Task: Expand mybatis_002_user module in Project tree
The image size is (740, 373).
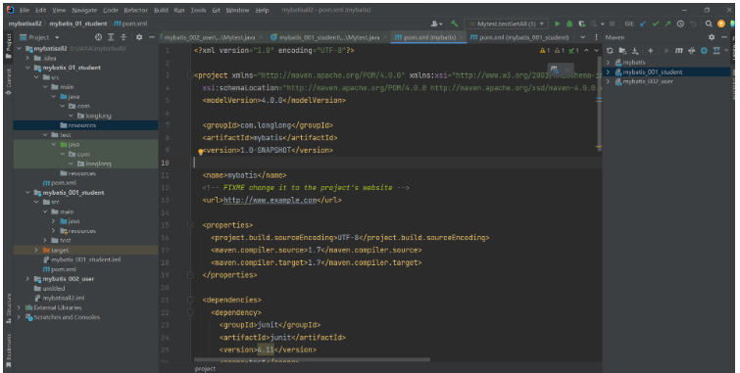Action: click(27, 279)
